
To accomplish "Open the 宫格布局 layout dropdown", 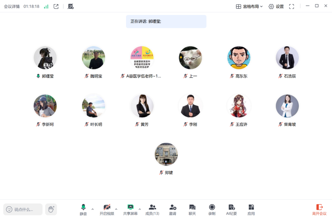I will 249,6.
